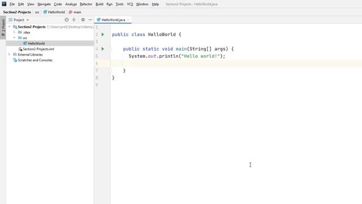
Task: Click the IntelliJ application logo icon
Action: tap(4, 4)
